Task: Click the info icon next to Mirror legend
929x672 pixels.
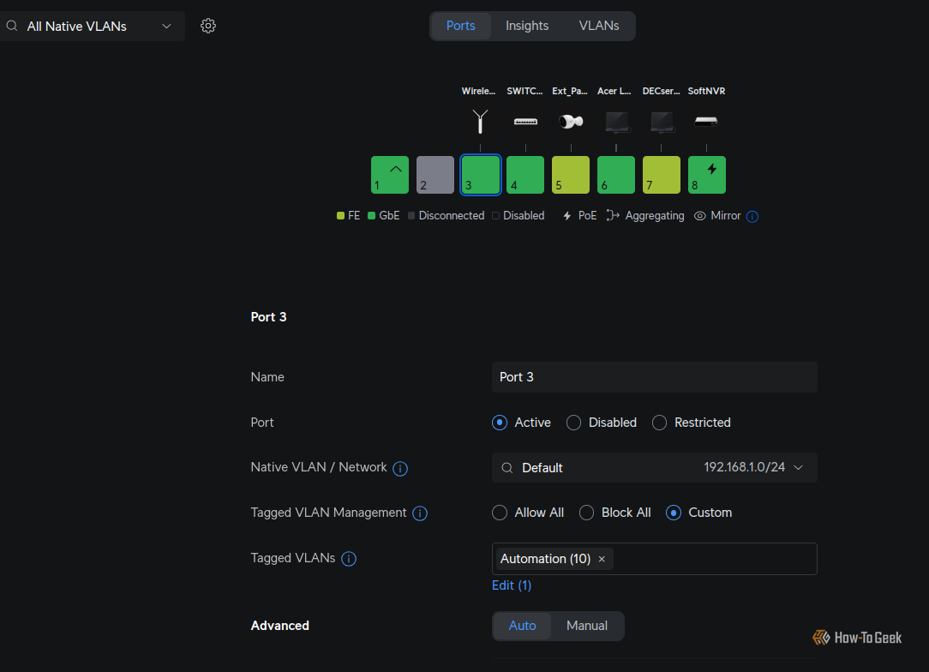Action: (x=752, y=216)
